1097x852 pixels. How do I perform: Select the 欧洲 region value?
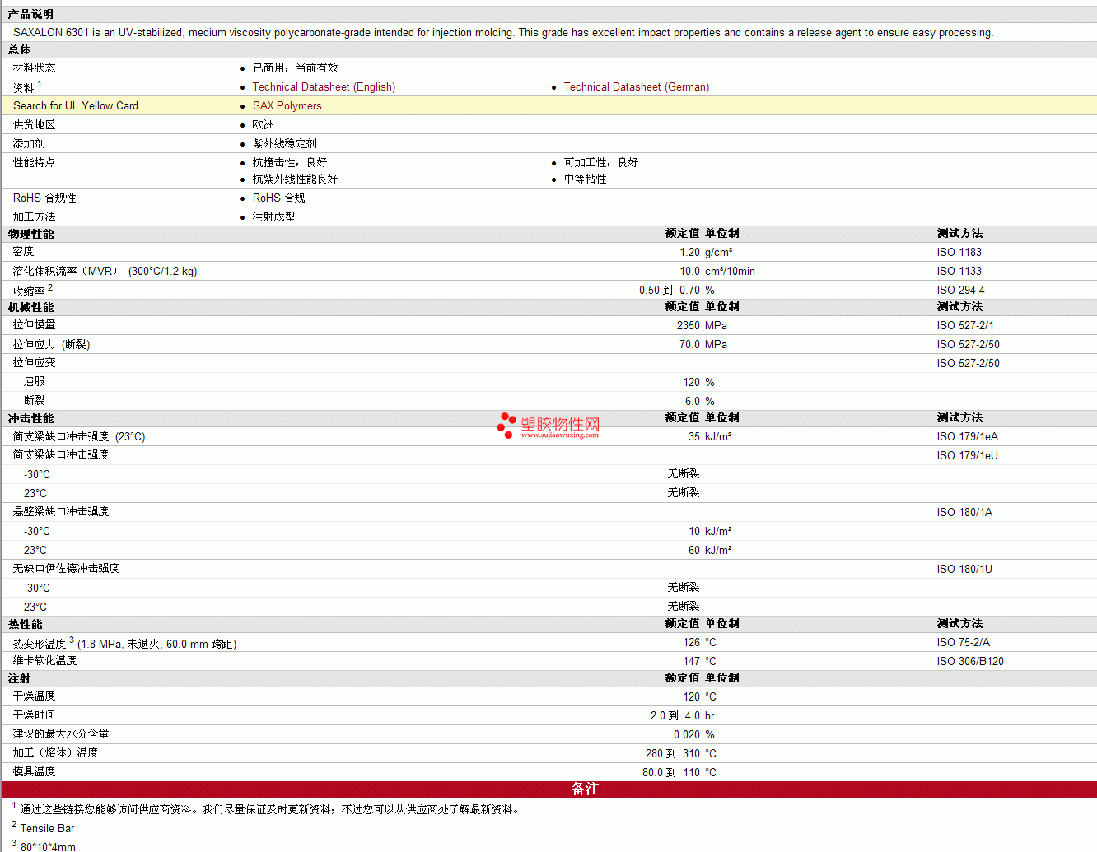(x=264, y=125)
